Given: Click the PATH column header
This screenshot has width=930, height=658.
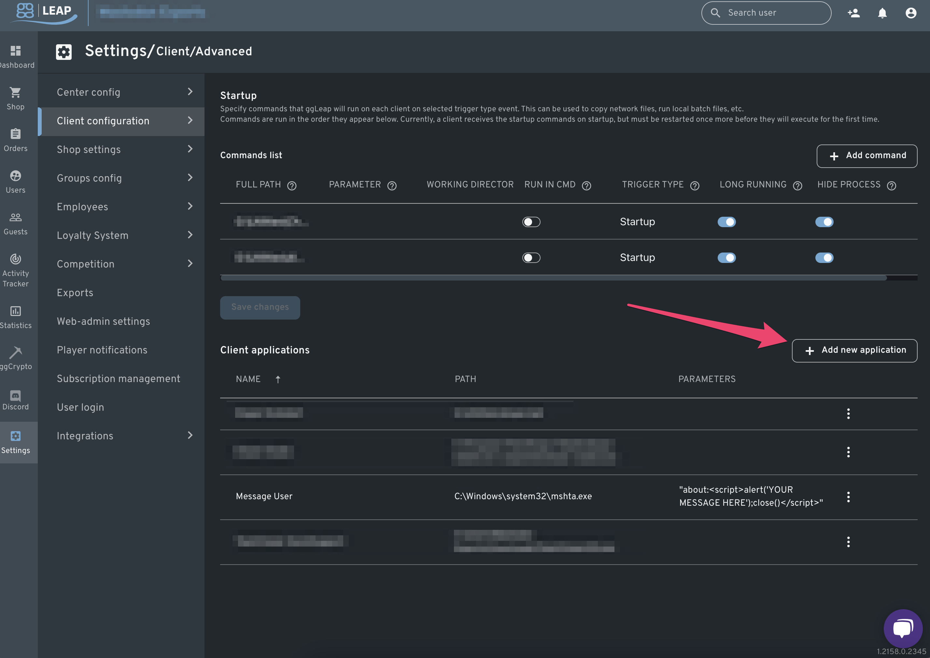Looking at the screenshot, I should (x=465, y=379).
